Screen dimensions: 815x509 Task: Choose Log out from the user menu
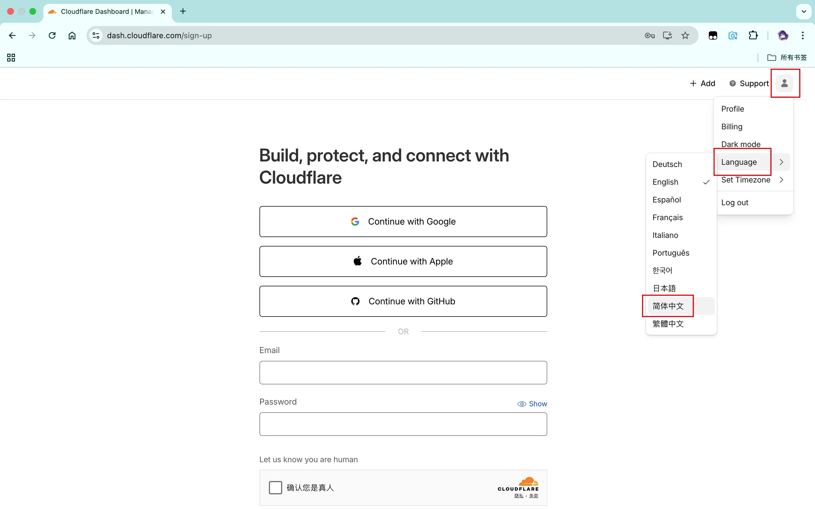(735, 202)
